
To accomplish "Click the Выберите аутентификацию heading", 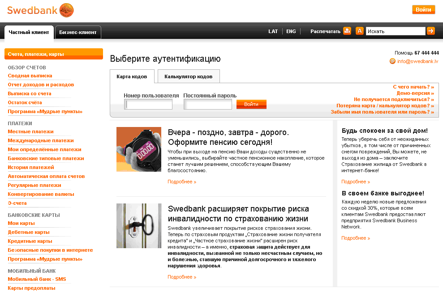I will 165,59.
